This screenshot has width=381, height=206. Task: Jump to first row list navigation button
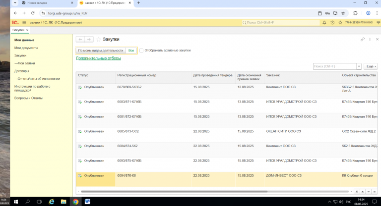click(x=357, y=192)
